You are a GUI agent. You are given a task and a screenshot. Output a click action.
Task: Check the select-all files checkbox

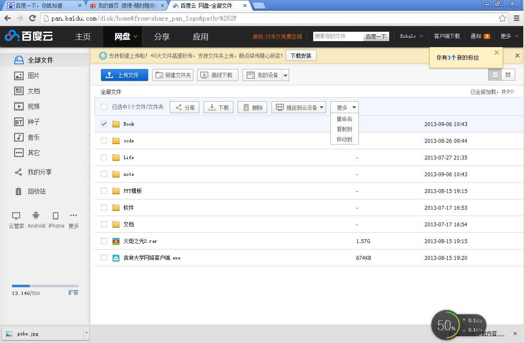[x=104, y=107]
